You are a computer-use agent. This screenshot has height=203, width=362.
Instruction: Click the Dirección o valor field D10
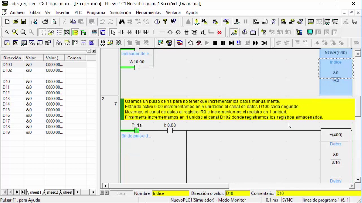point(238,193)
